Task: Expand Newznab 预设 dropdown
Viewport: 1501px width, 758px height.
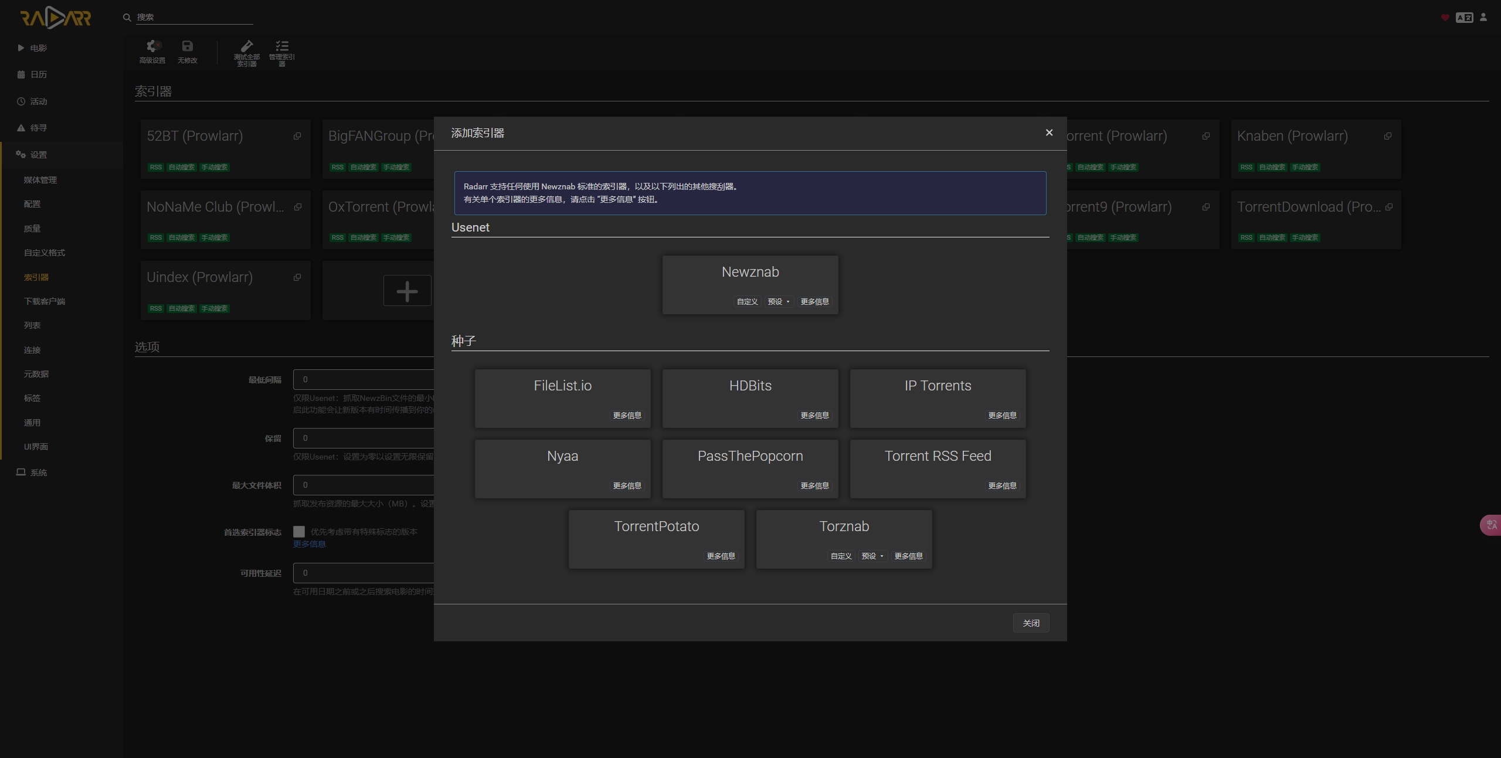Action: coord(779,302)
